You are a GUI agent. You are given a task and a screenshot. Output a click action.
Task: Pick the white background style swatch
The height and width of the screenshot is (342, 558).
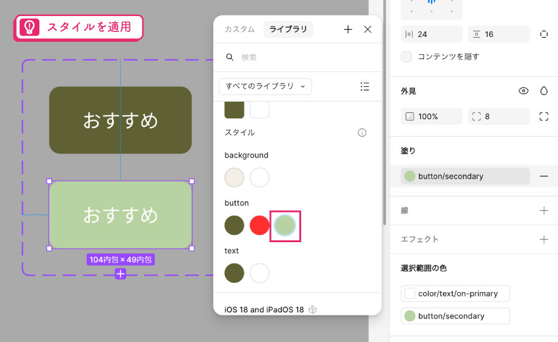(259, 177)
